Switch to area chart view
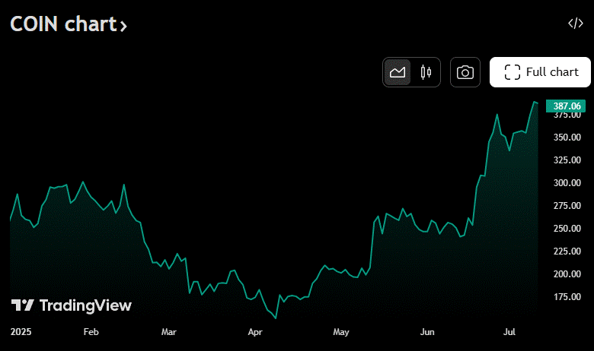594x351 pixels. click(x=398, y=72)
